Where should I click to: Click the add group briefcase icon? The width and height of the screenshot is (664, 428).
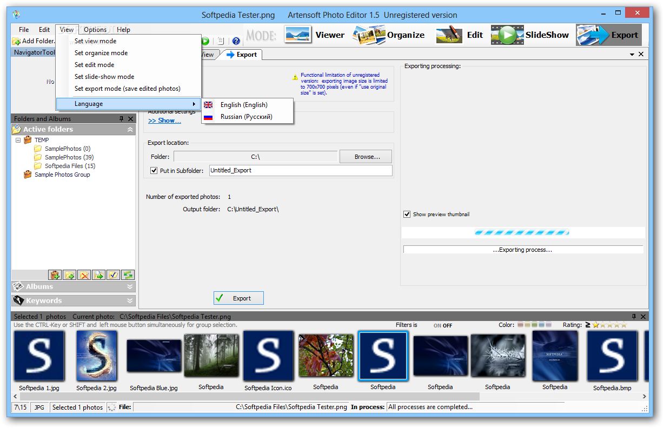pyautogui.click(x=55, y=275)
